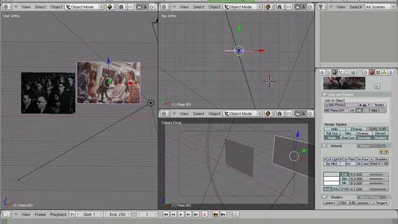Screen dimensions: 398x224
Task: Open Material buttons red sphere icon
Action: 372,73
